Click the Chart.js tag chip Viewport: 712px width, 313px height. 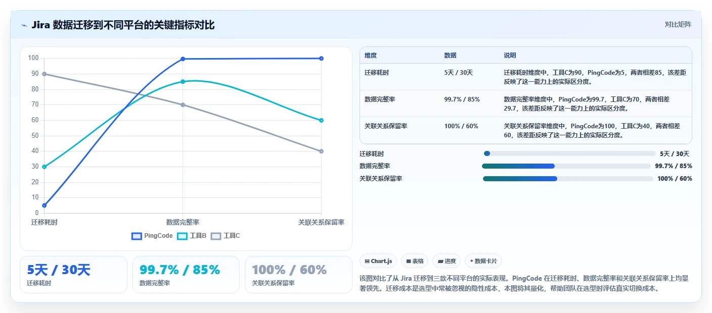click(378, 261)
